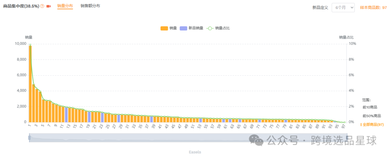
Task: Click the left handle of the zoom slider
Action: [29, 138]
